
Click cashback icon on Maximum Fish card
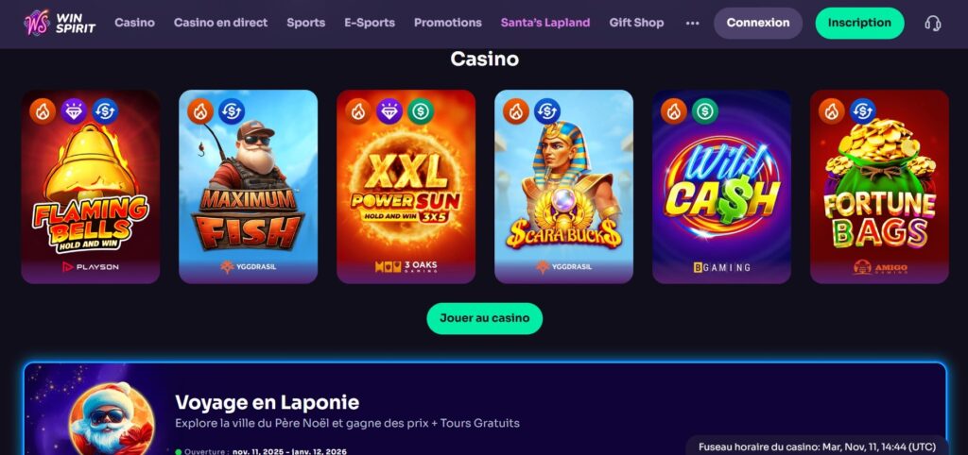[x=232, y=111]
